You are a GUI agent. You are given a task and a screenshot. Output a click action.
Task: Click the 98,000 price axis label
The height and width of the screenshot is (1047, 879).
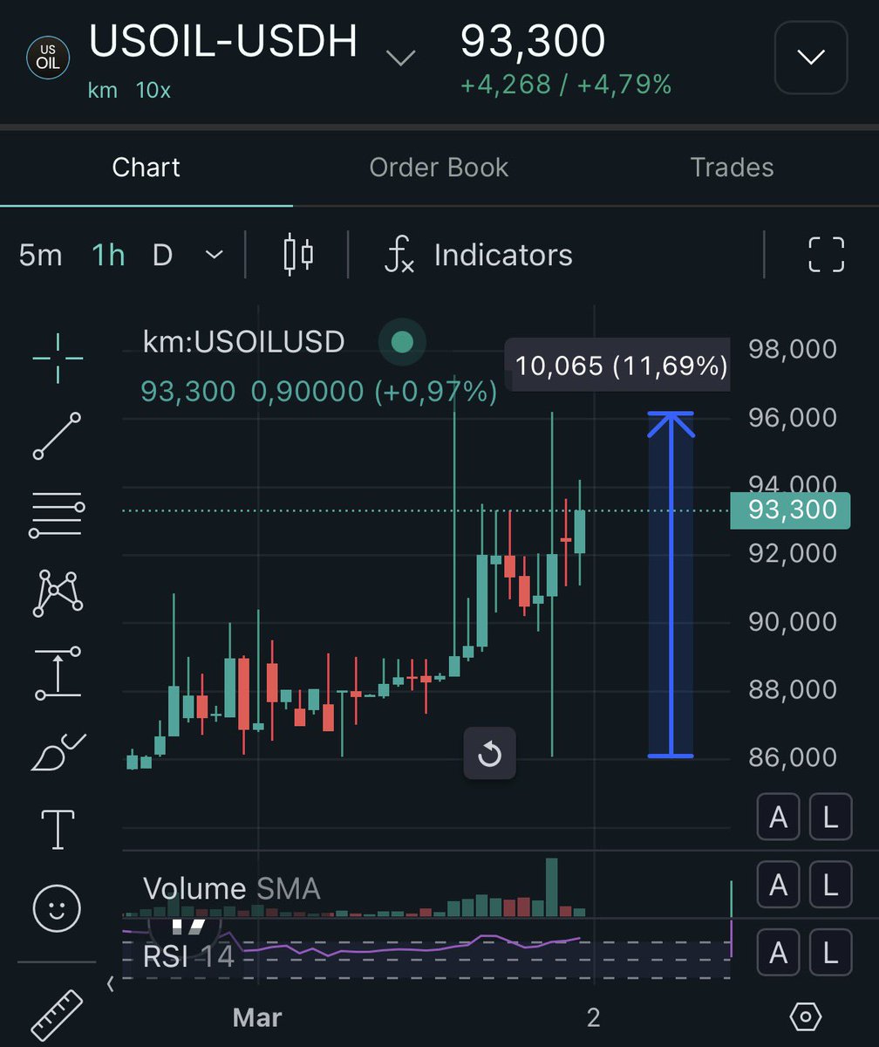[793, 349]
